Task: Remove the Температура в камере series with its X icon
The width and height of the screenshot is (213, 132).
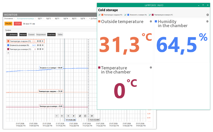Action: click(43, 49)
